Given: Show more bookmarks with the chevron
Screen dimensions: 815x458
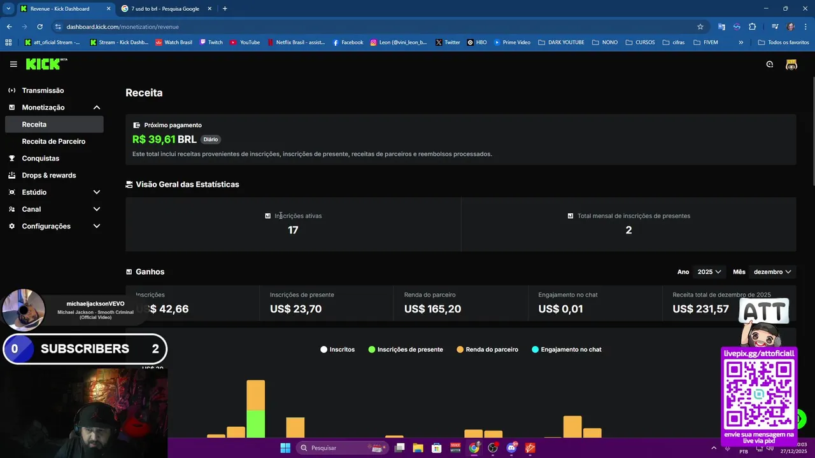Looking at the screenshot, I should click(741, 43).
